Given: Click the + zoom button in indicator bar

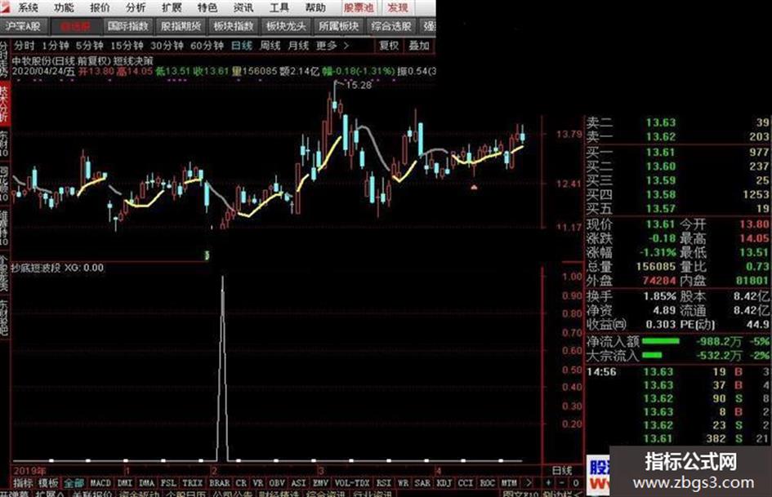Looking at the screenshot, I should point(548,483).
